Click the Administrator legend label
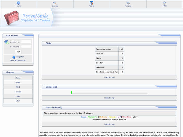This screenshot has width=183, height=137. [x=93, y=117]
